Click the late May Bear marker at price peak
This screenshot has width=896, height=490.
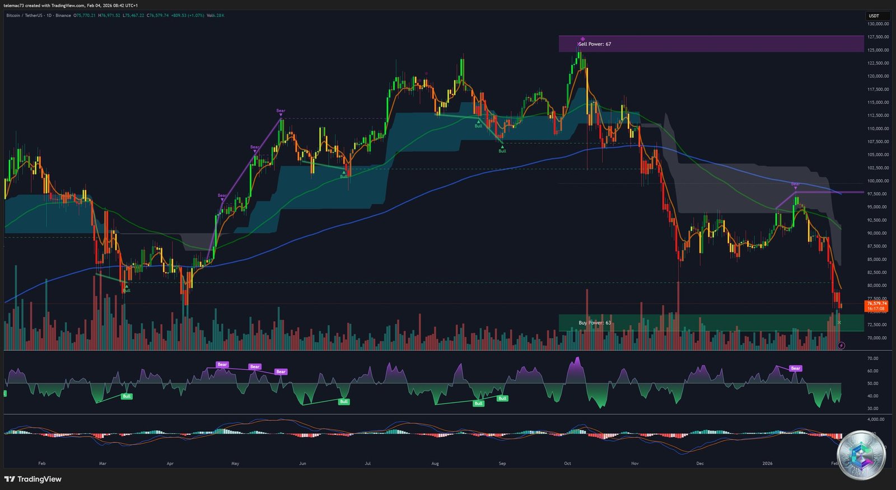point(281,111)
